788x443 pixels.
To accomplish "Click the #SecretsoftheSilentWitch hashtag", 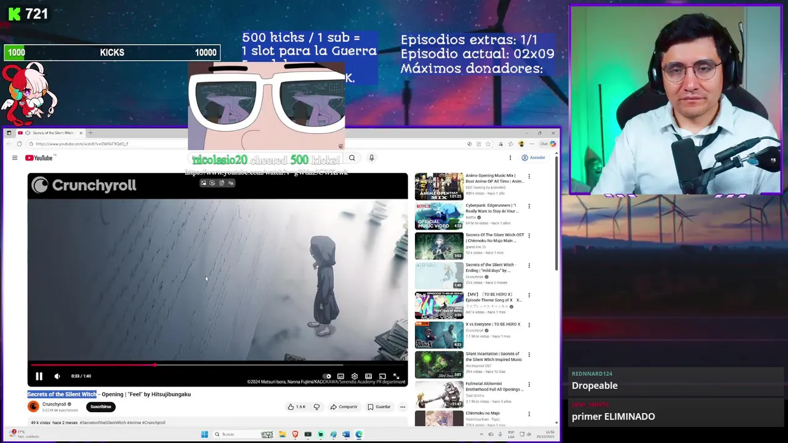I will pyautogui.click(x=103, y=423).
